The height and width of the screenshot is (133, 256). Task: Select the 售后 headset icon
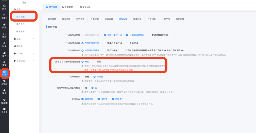click(x=4, y=35)
